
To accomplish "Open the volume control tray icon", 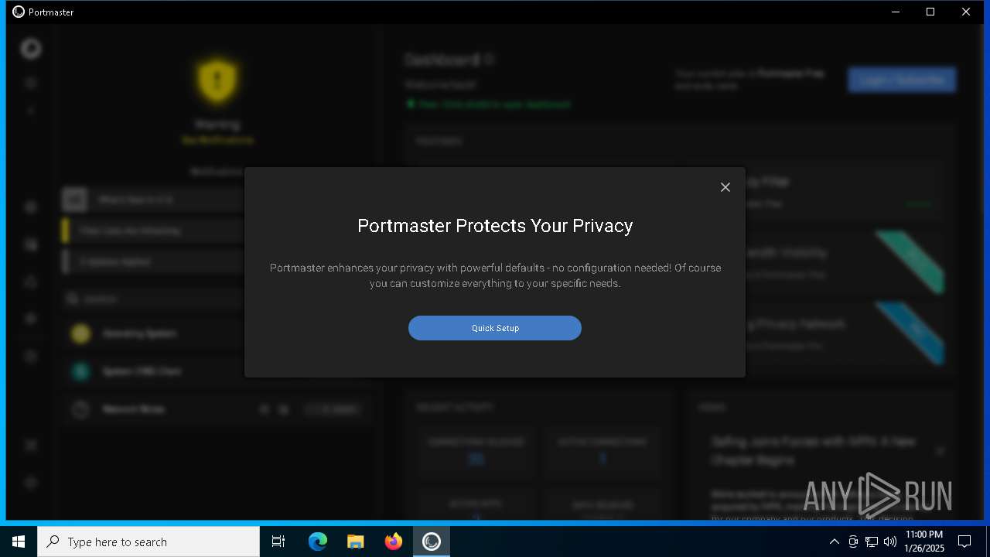I will click(890, 542).
